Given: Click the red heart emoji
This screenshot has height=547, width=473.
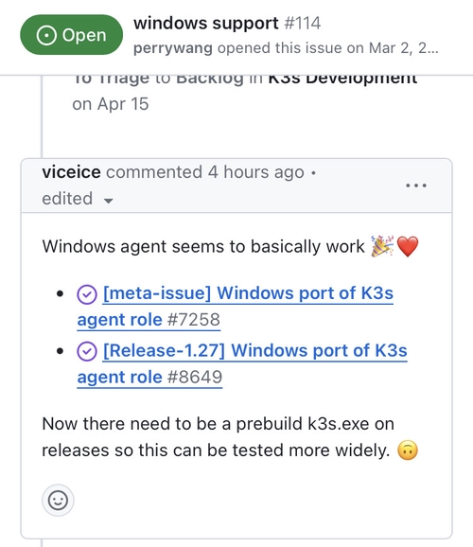Looking at the screenshot, I should click(408, 246).
